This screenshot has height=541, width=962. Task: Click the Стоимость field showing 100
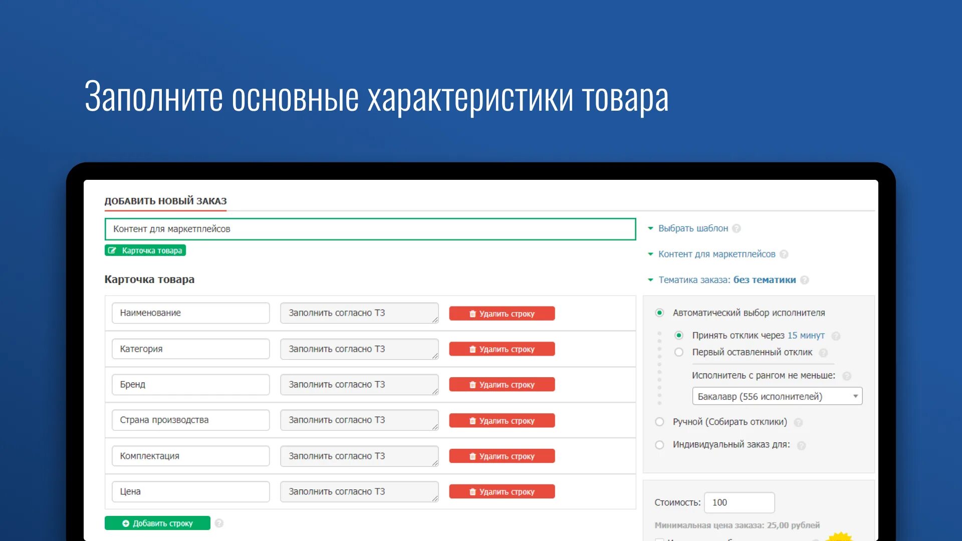pos(740,502)
